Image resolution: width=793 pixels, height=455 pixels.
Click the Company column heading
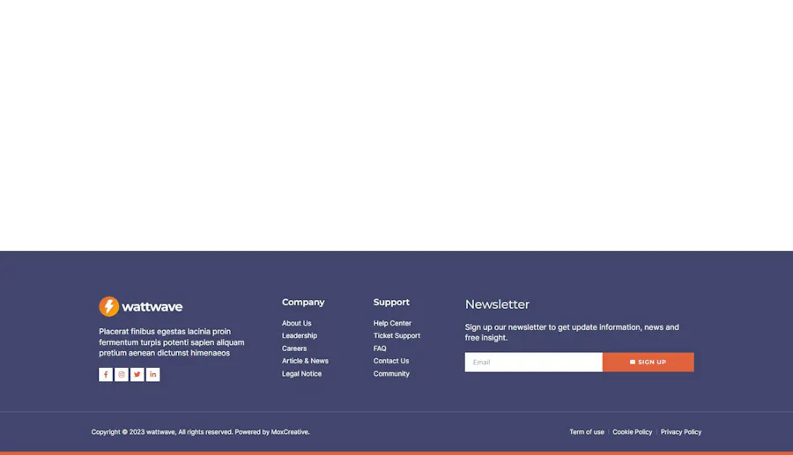303,302
